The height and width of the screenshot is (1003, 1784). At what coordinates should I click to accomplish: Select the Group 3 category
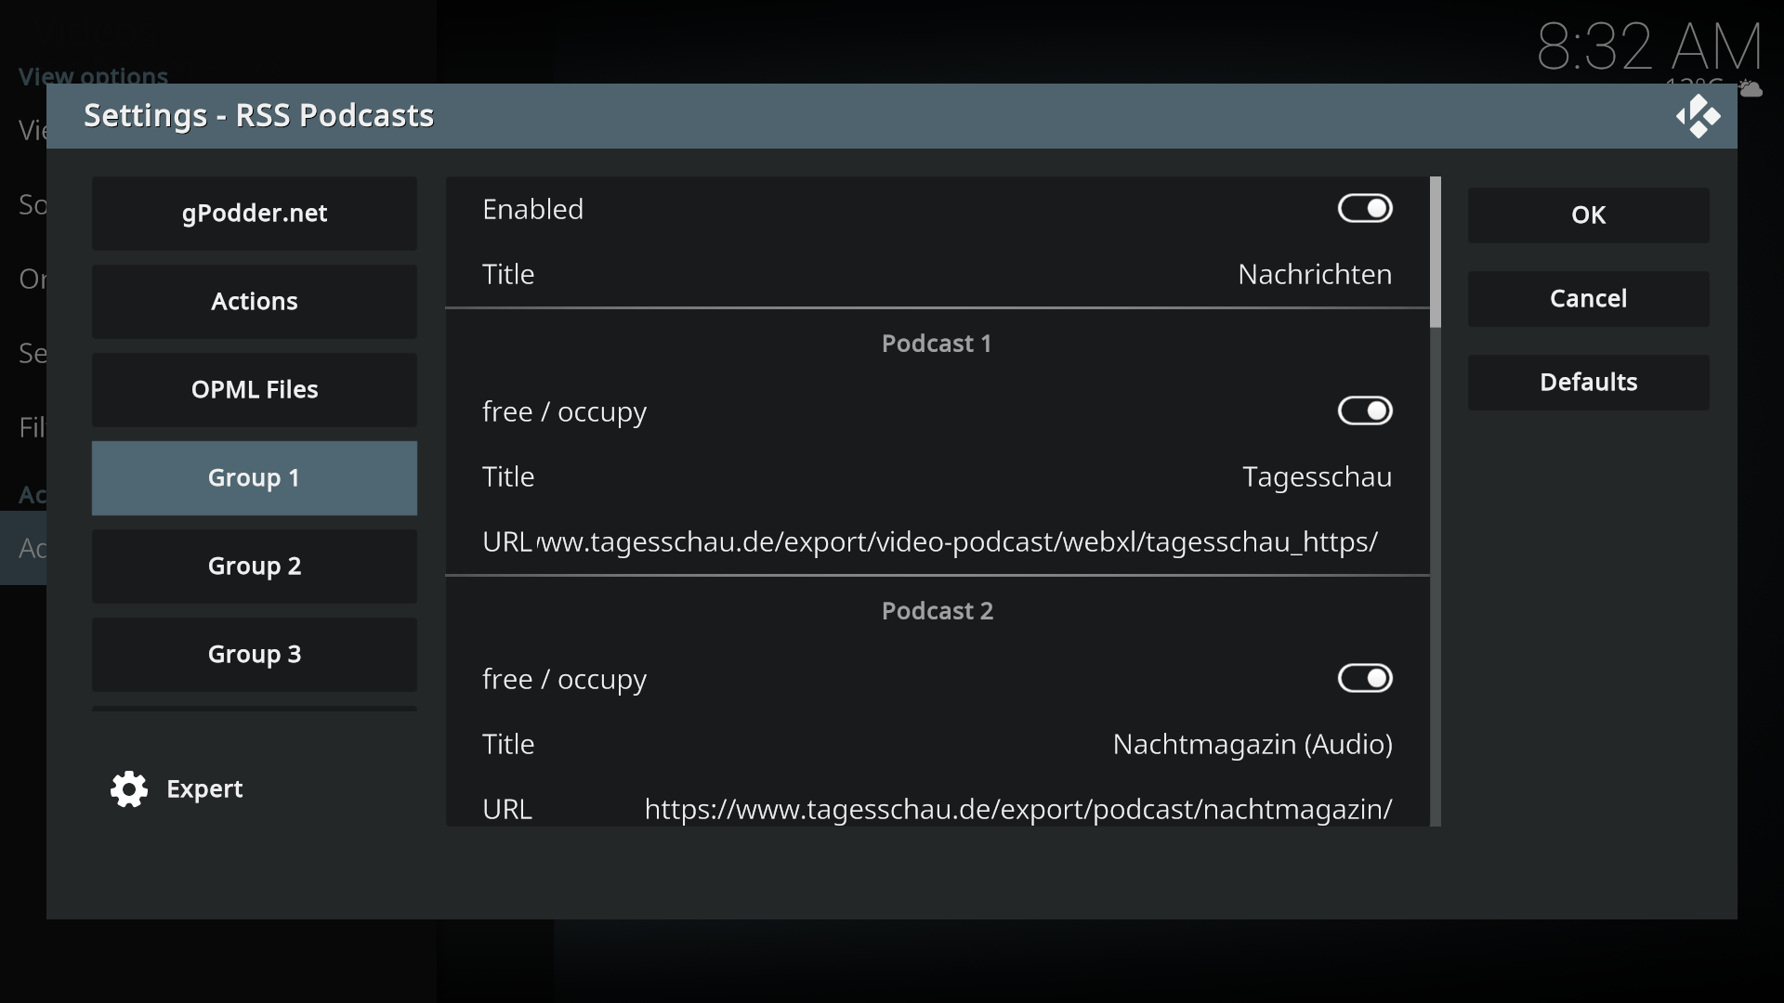pos(254,655)
